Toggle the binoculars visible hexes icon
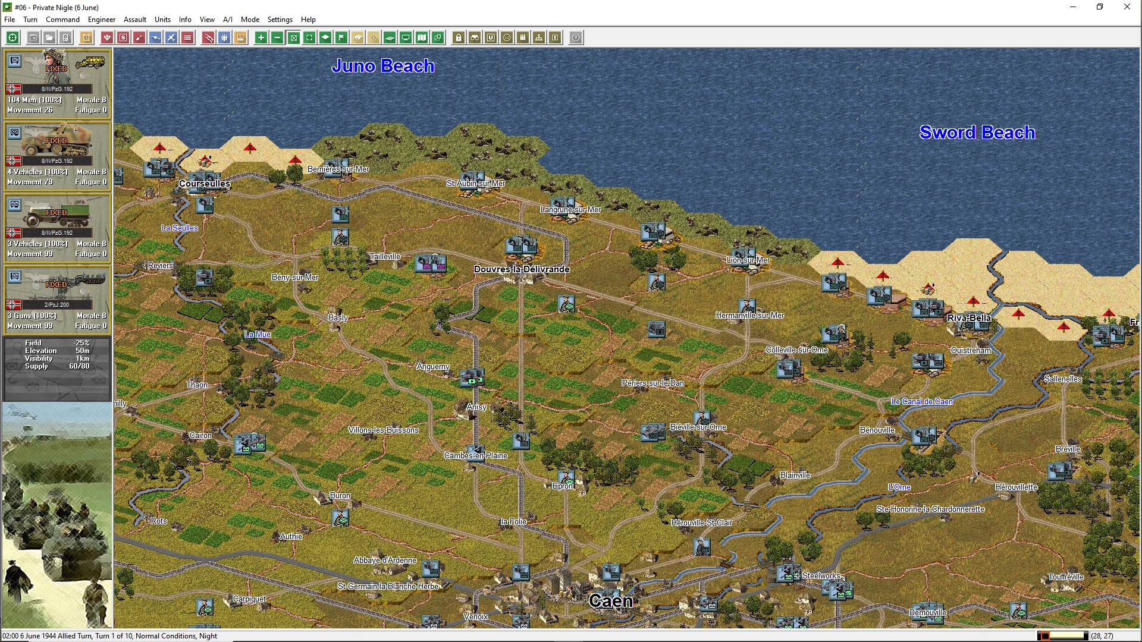The image size is (1142, 642). (475, 37)
